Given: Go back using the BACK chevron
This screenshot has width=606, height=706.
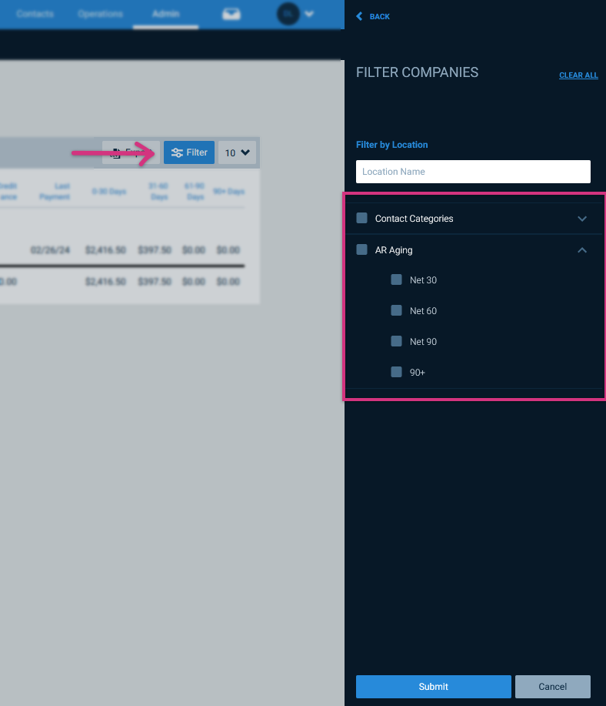Looking at the screenshot, I should coord(373,16).
